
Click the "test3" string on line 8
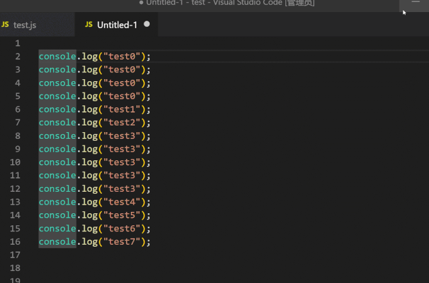coord(122,135)
